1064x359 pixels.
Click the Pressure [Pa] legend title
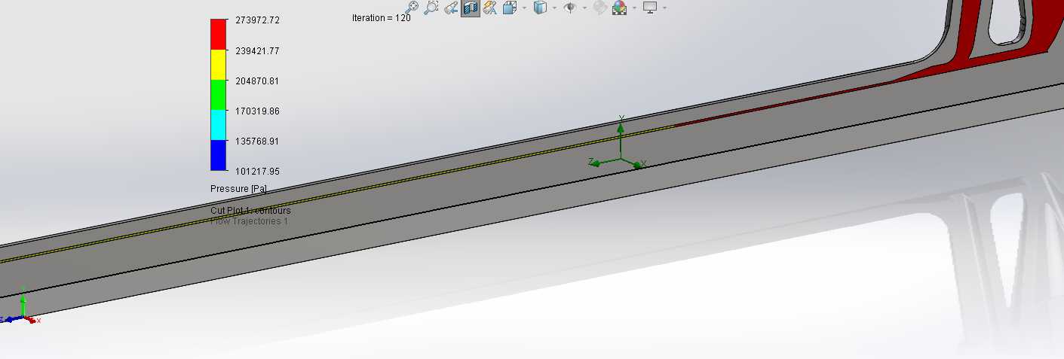point(238,188)
